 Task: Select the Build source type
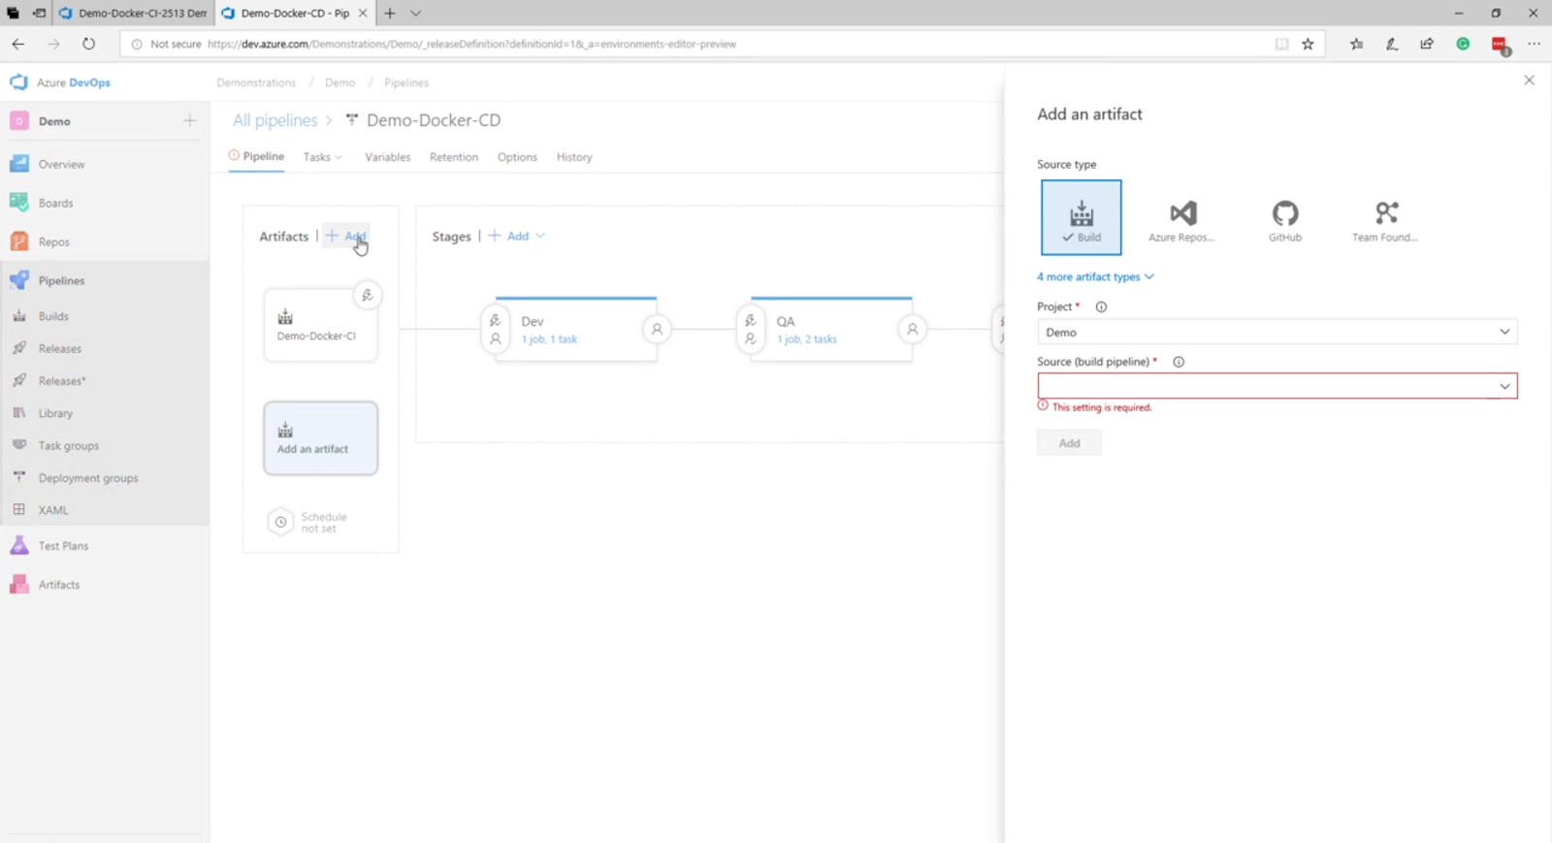tap(1081, 217)
